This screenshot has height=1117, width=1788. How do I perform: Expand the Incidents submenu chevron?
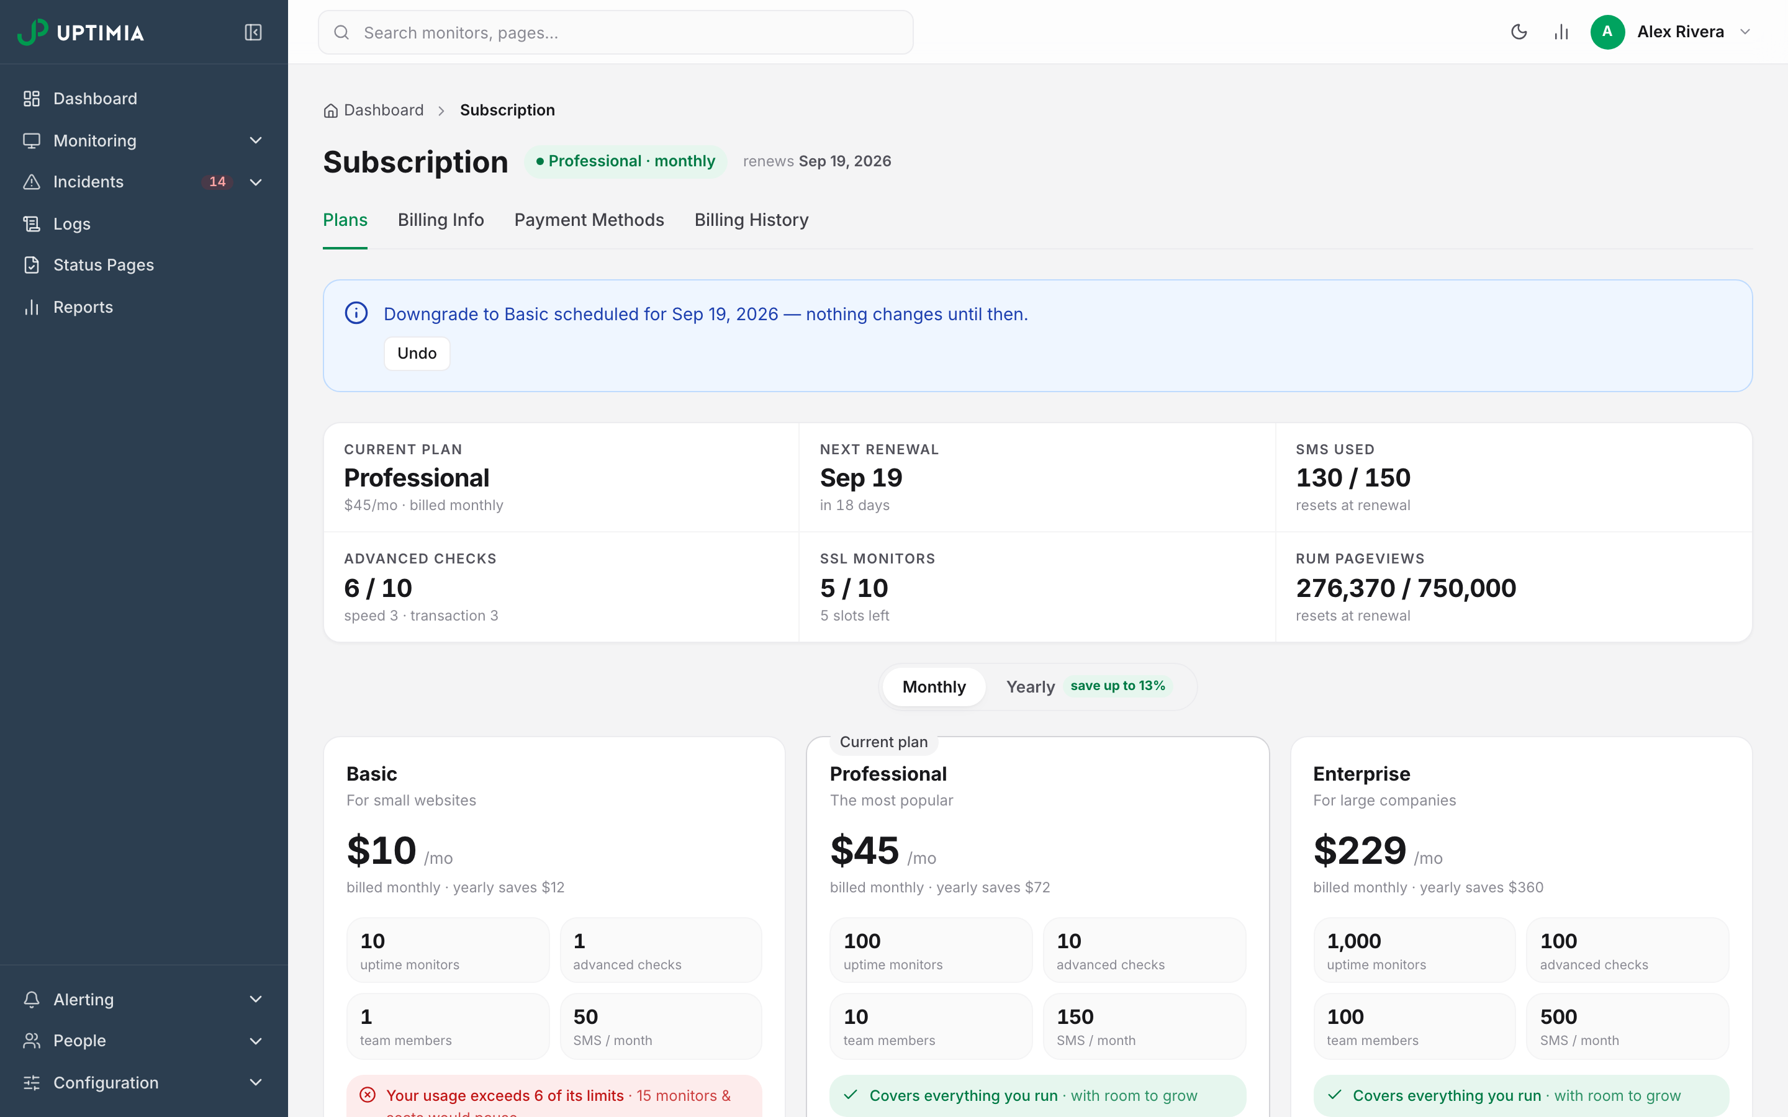256,182
